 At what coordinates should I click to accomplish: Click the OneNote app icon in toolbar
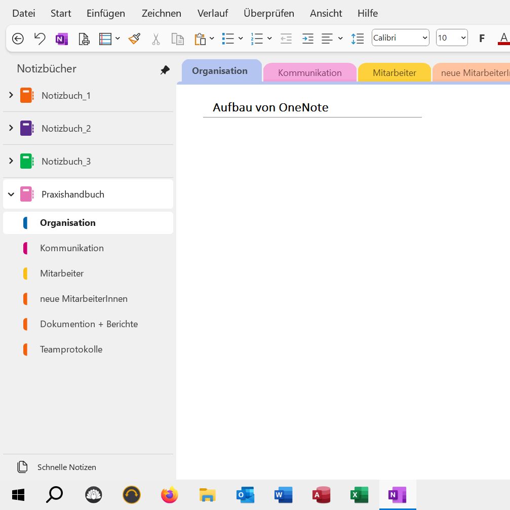(62, 39)
